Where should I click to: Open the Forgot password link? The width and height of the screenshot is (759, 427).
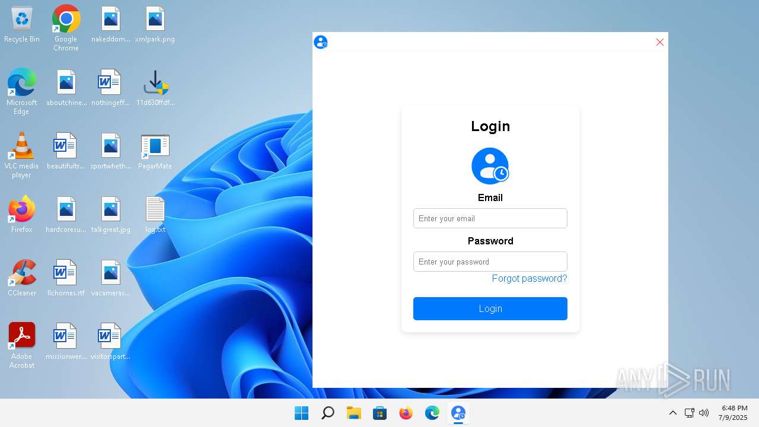[530, 279]
